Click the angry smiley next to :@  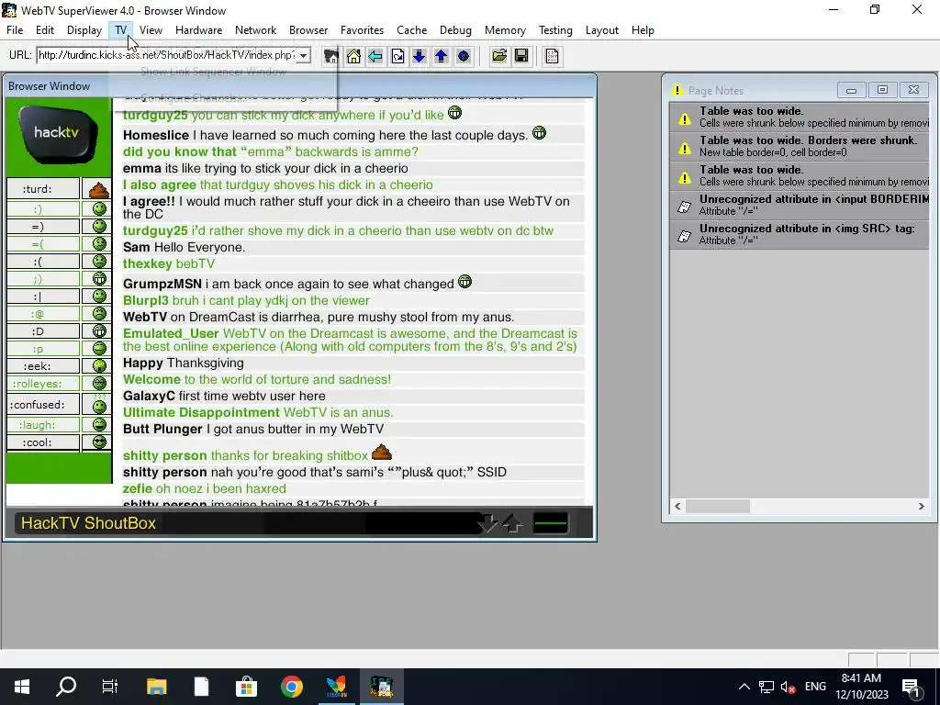click(x=99, y=314)
